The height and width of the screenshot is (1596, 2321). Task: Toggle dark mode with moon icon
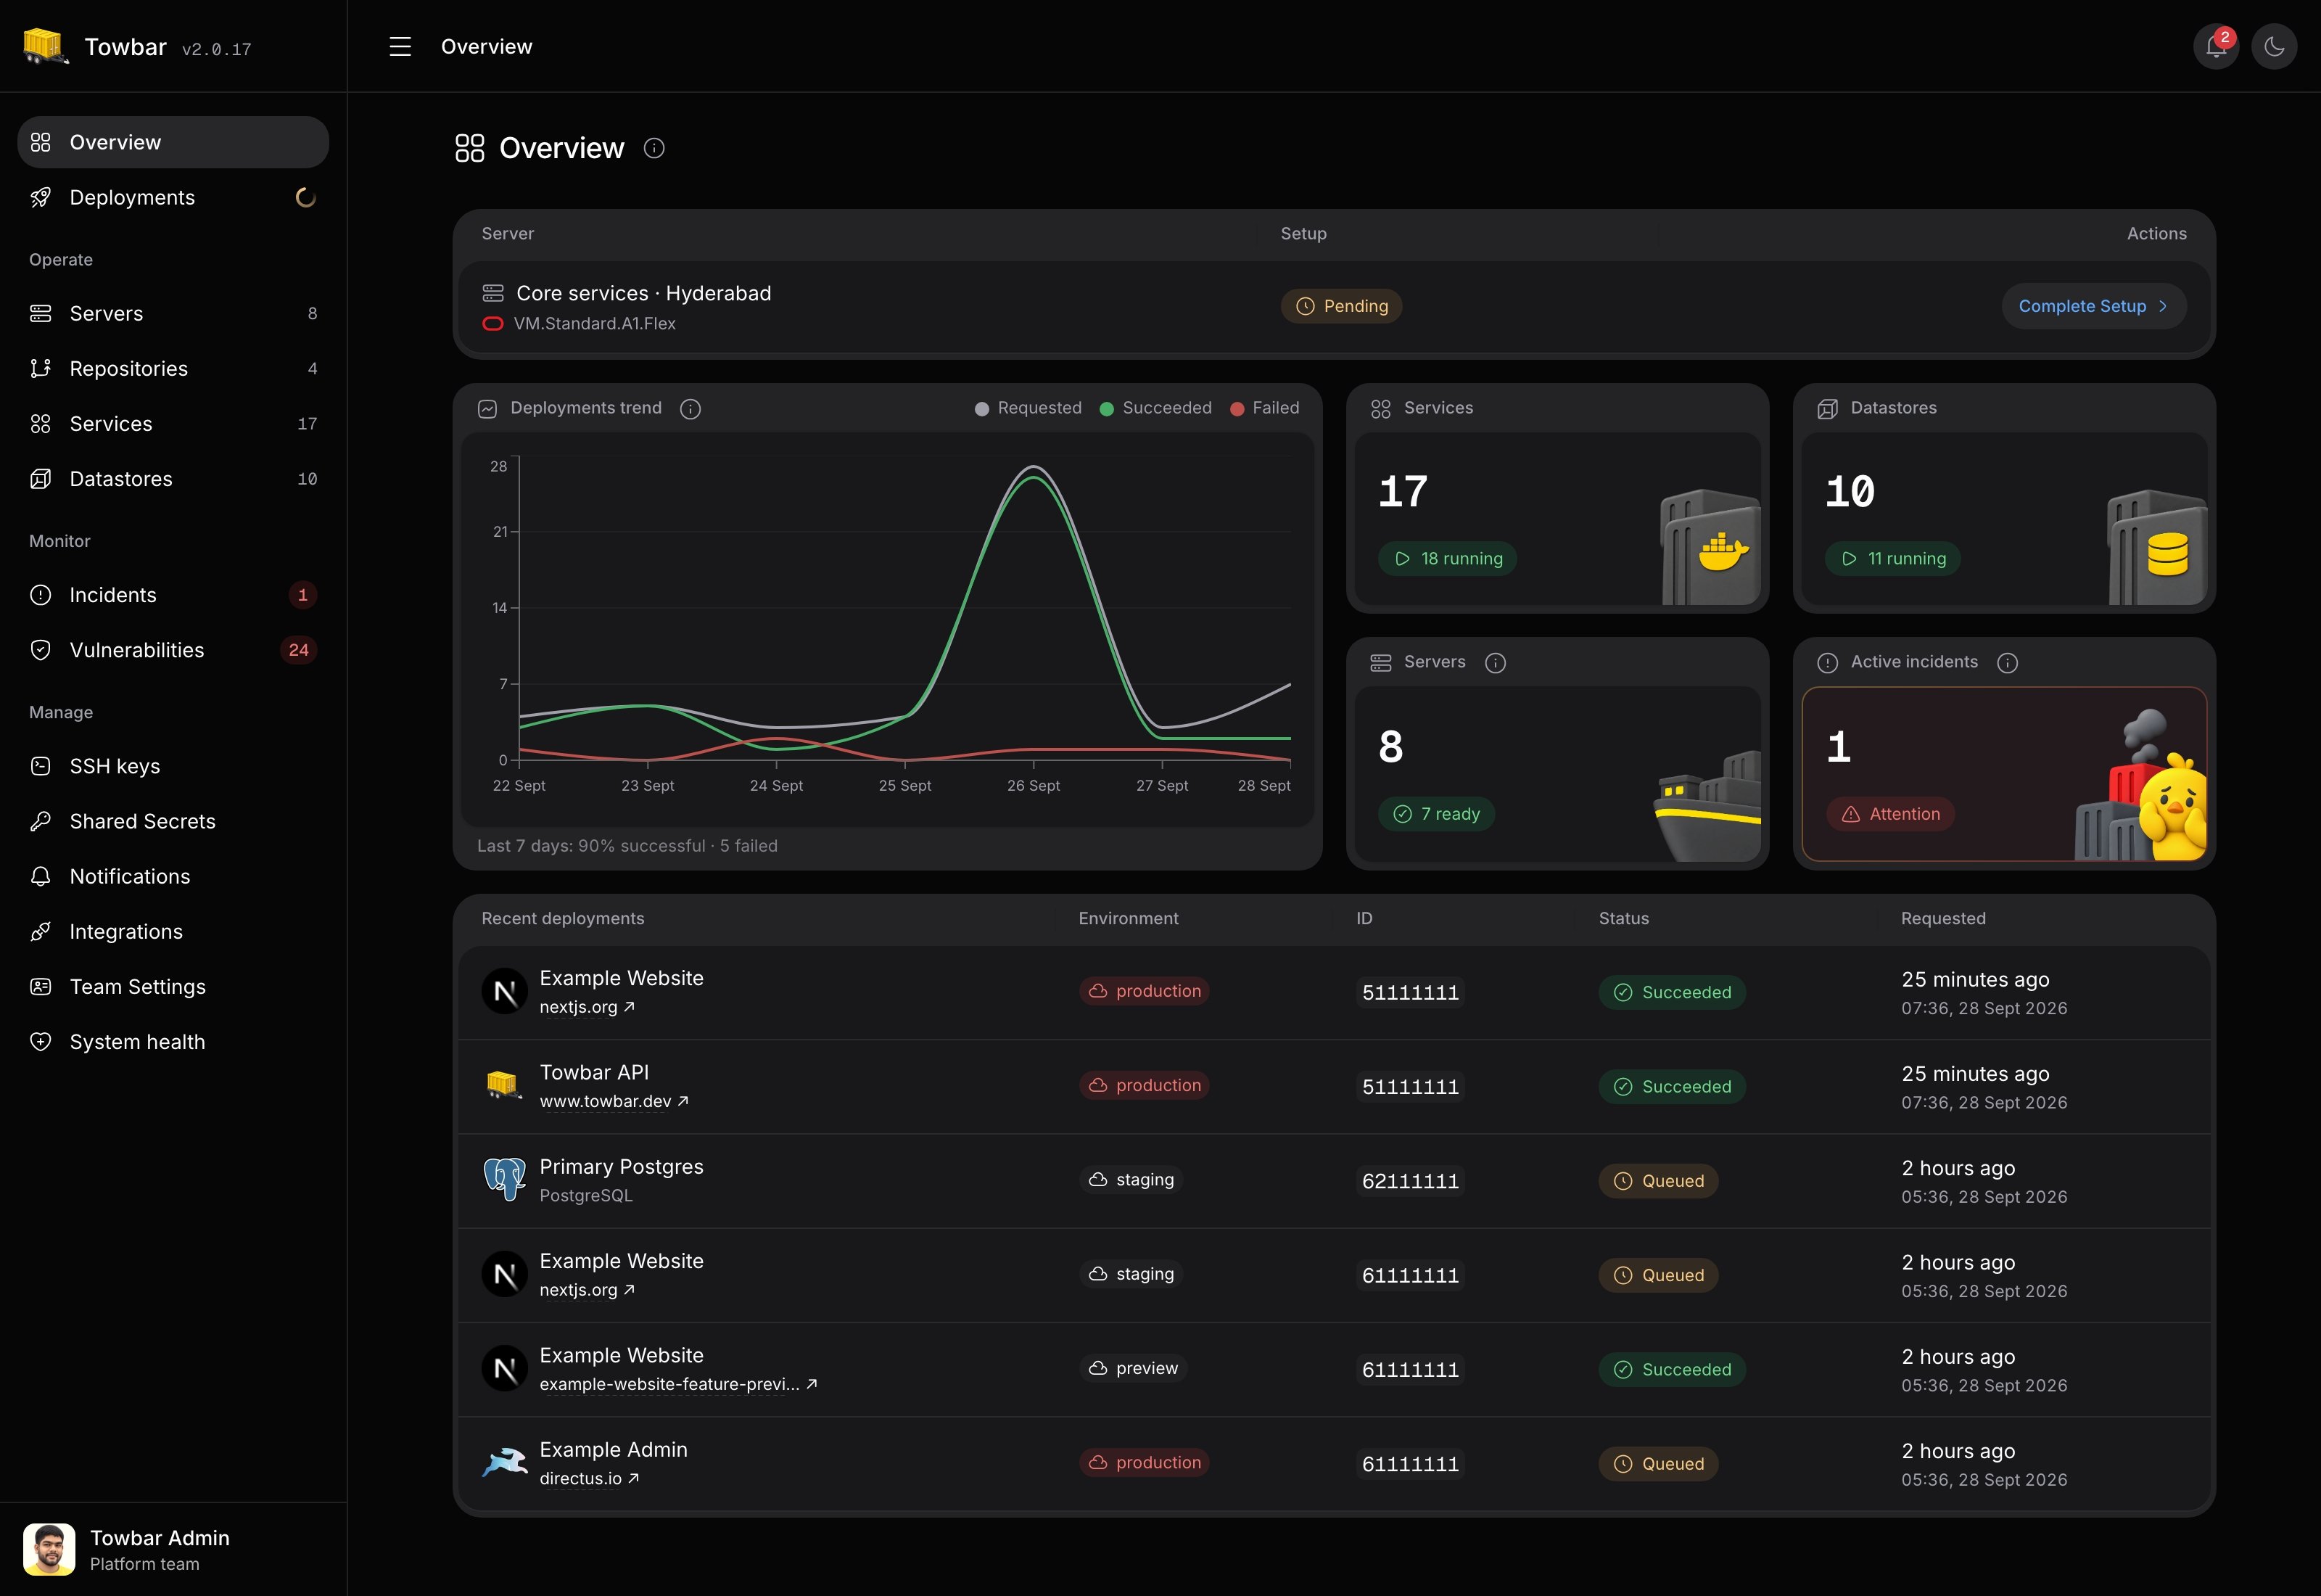click(2274, 47)
